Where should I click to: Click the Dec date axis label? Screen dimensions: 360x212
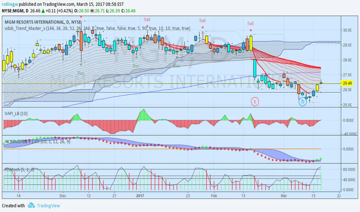coord(63,196)
